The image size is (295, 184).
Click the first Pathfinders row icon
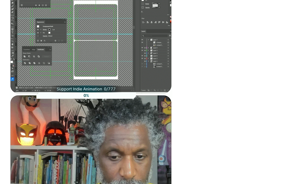25,63
